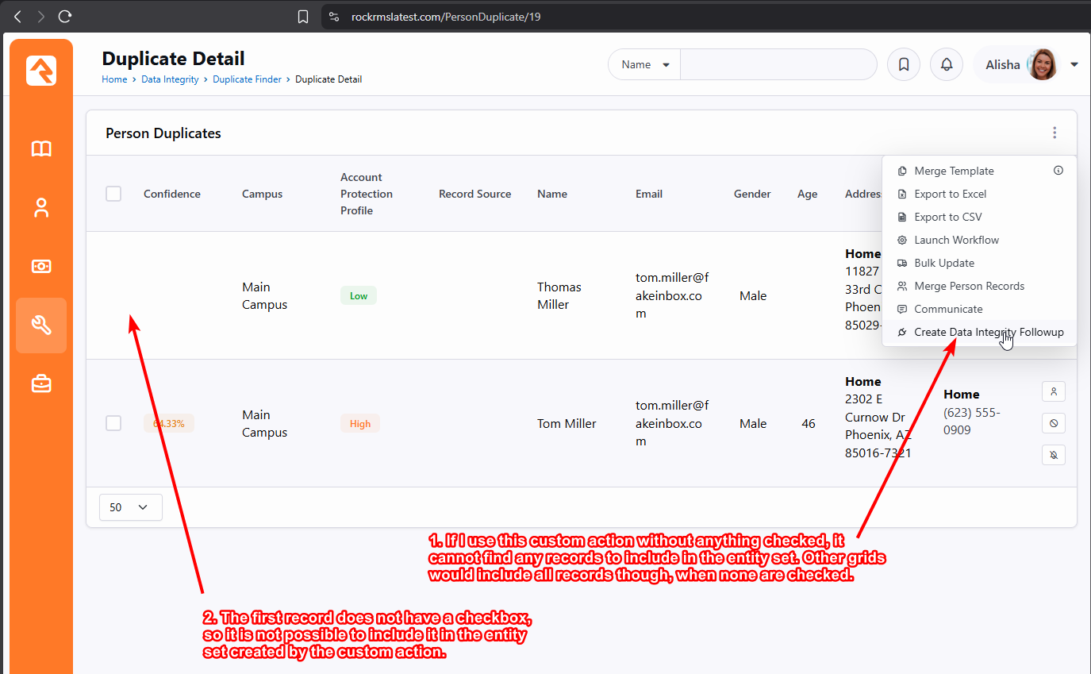The width and height of the screenshot is (1091, 674).
Task: Open the book icon in sidebar
Action: coord(41,149)
